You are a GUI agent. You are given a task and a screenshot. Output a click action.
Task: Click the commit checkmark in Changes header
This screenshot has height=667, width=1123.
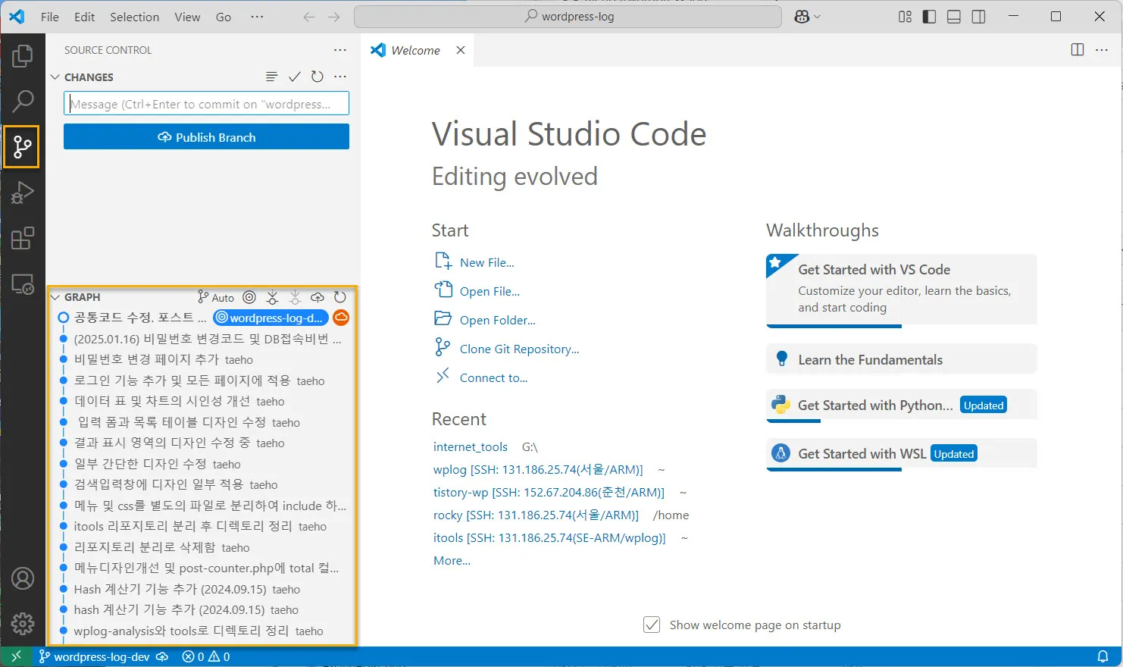(x=295, y=77)
